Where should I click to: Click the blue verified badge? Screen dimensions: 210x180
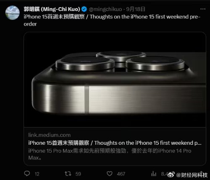click(84, 9)
